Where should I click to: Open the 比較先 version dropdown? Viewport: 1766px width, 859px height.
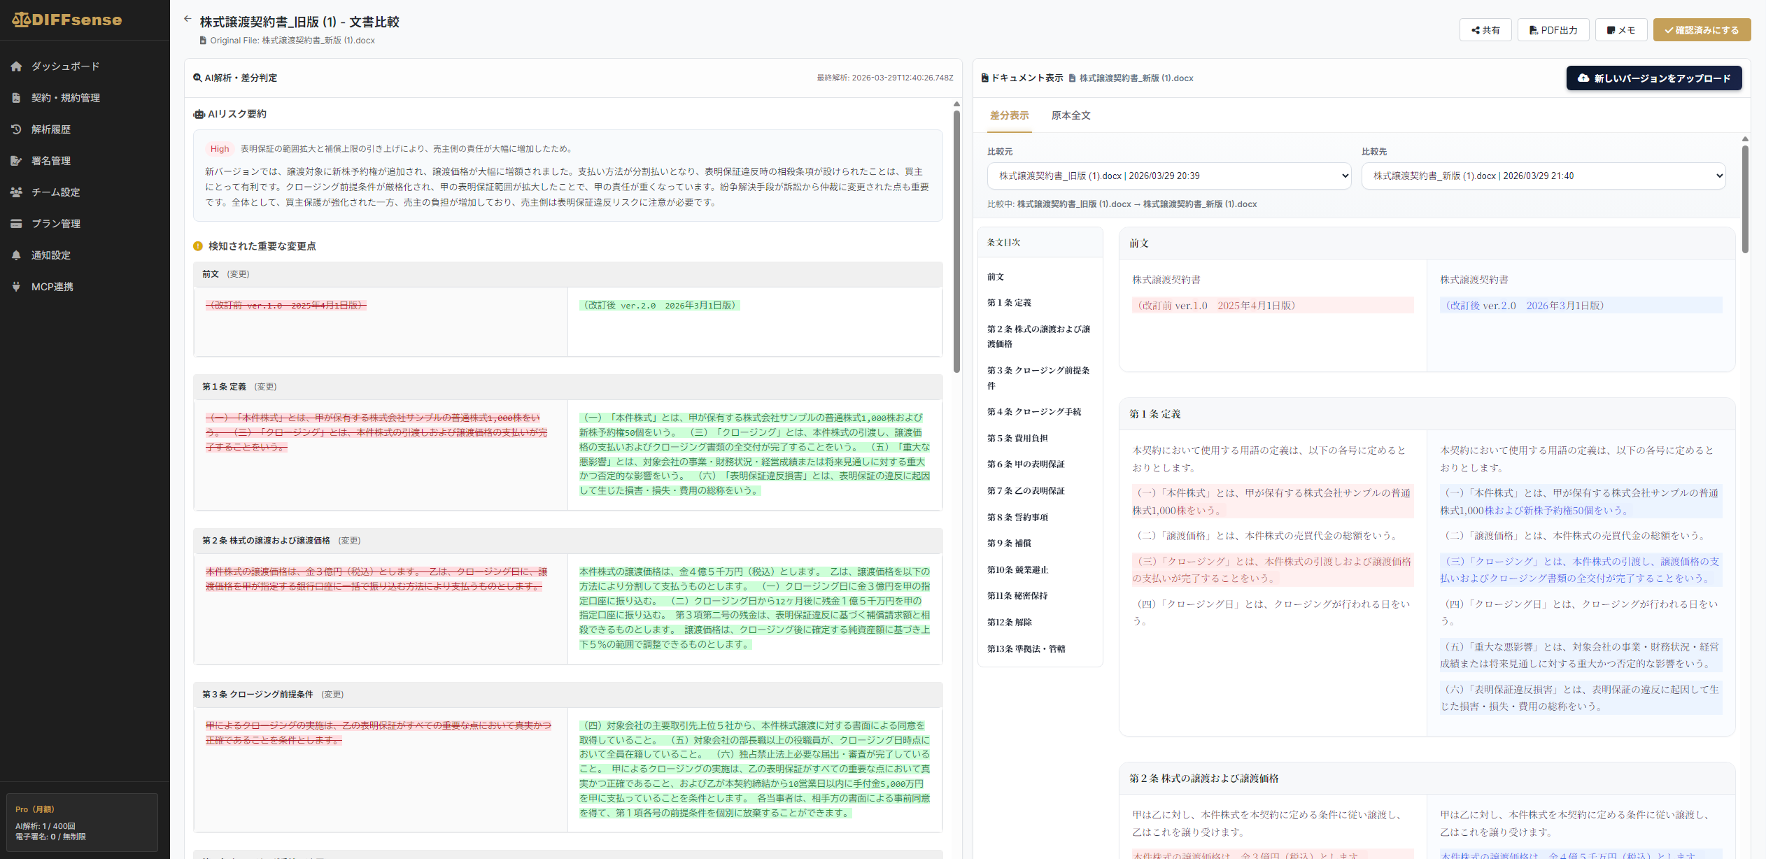click(x=1543, y=176)
